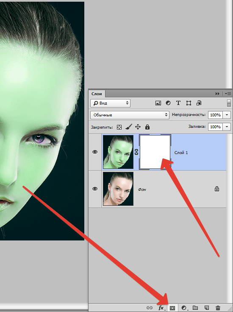Toggle lock transparent pixels
Screen dimensions: 233x312
click(x=119, y=127)
